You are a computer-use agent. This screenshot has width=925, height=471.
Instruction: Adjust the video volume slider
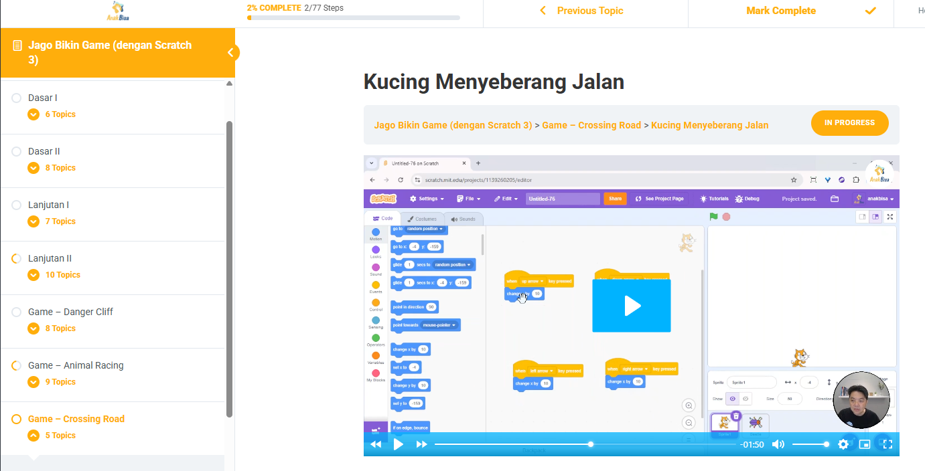810,444
